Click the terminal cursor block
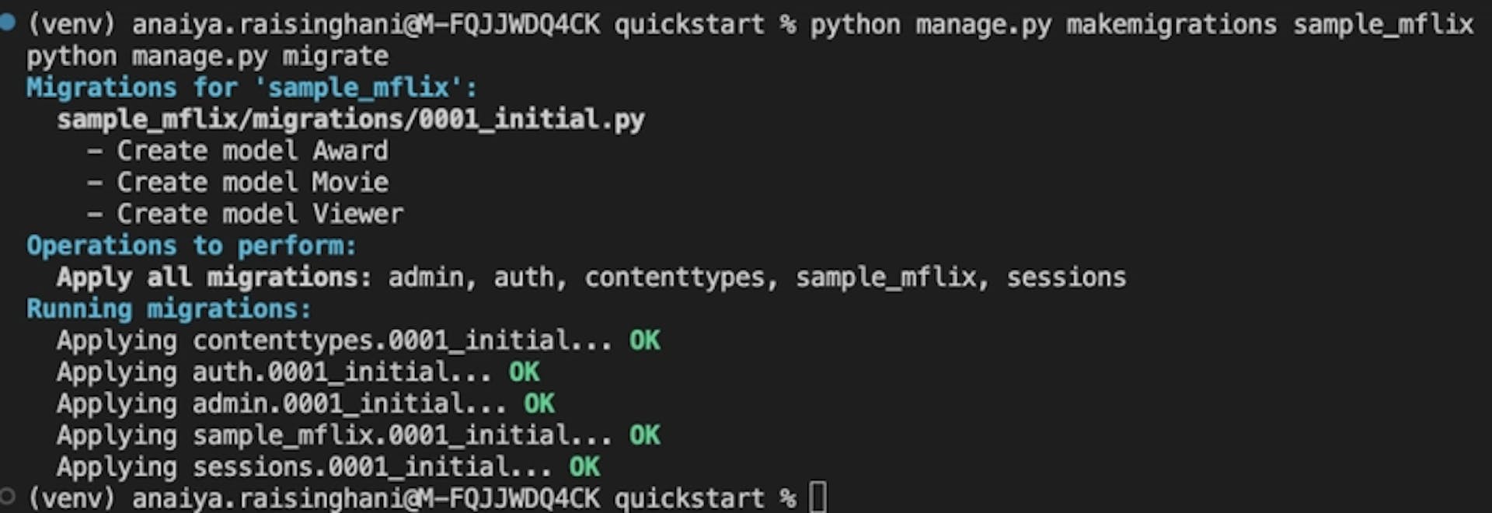 coord(817,497)
